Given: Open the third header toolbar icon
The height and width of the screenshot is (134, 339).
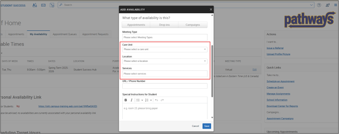Looking at the screenshot, I should pos(52,5).
